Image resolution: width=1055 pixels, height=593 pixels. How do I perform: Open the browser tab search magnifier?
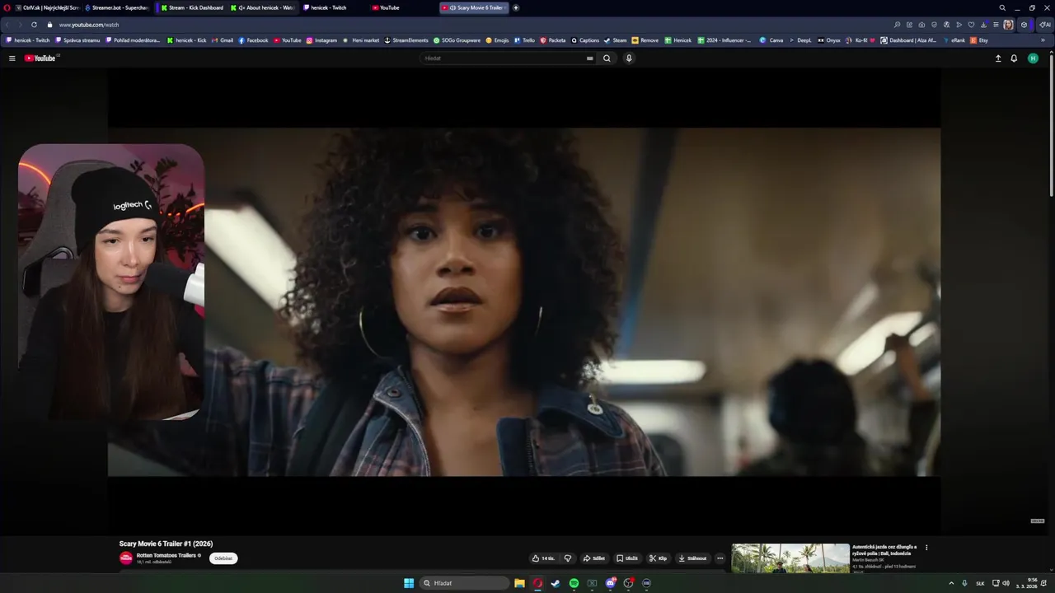coord(1002,7)
